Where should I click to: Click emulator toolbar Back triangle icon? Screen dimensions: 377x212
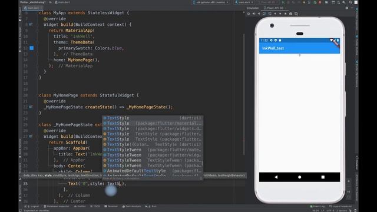pos(275,14)
